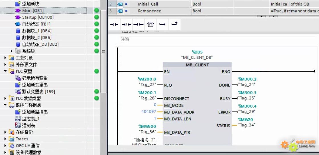Open the 默认变量表 [159] tag table

point(38,92)
